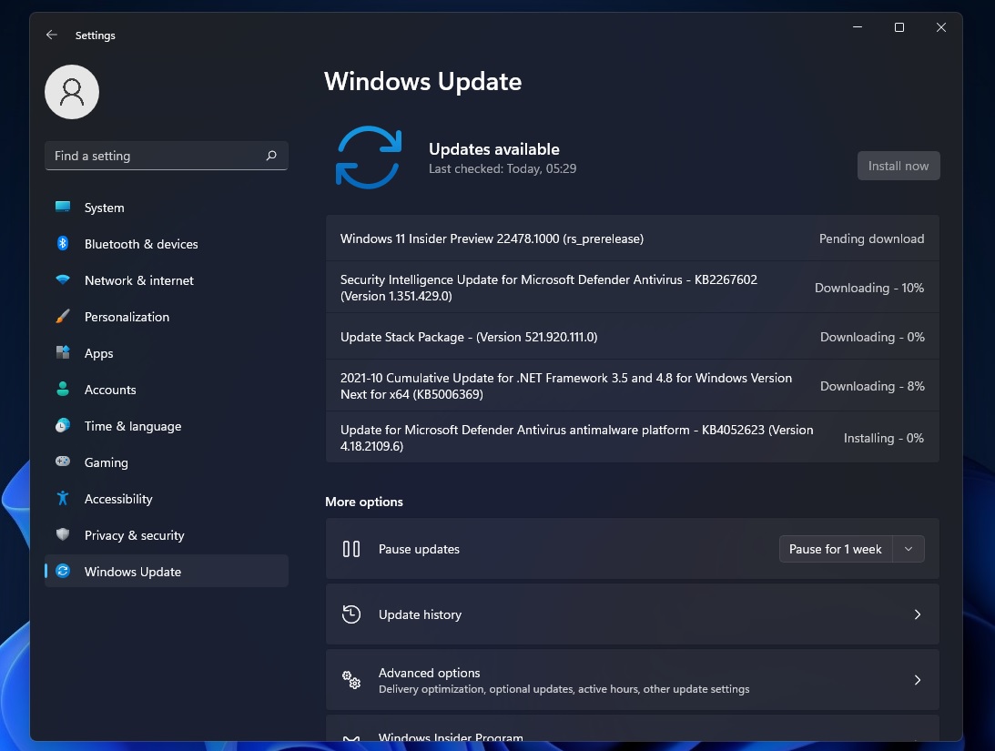
Task: Click the .NET Framework KB5006369 update row
Action: (x=632, y=386)
